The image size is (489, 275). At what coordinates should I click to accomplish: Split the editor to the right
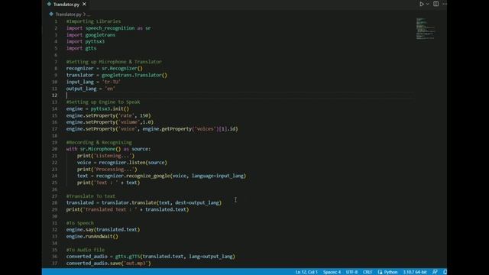pyautogui.click(x=436, y=4)
